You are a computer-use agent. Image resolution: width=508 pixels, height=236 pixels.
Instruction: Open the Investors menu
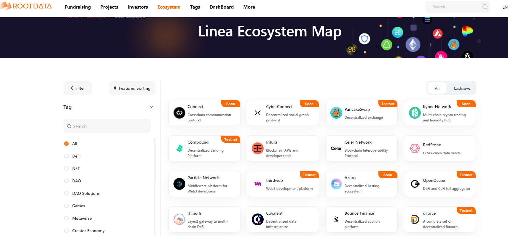click(138, 7)
